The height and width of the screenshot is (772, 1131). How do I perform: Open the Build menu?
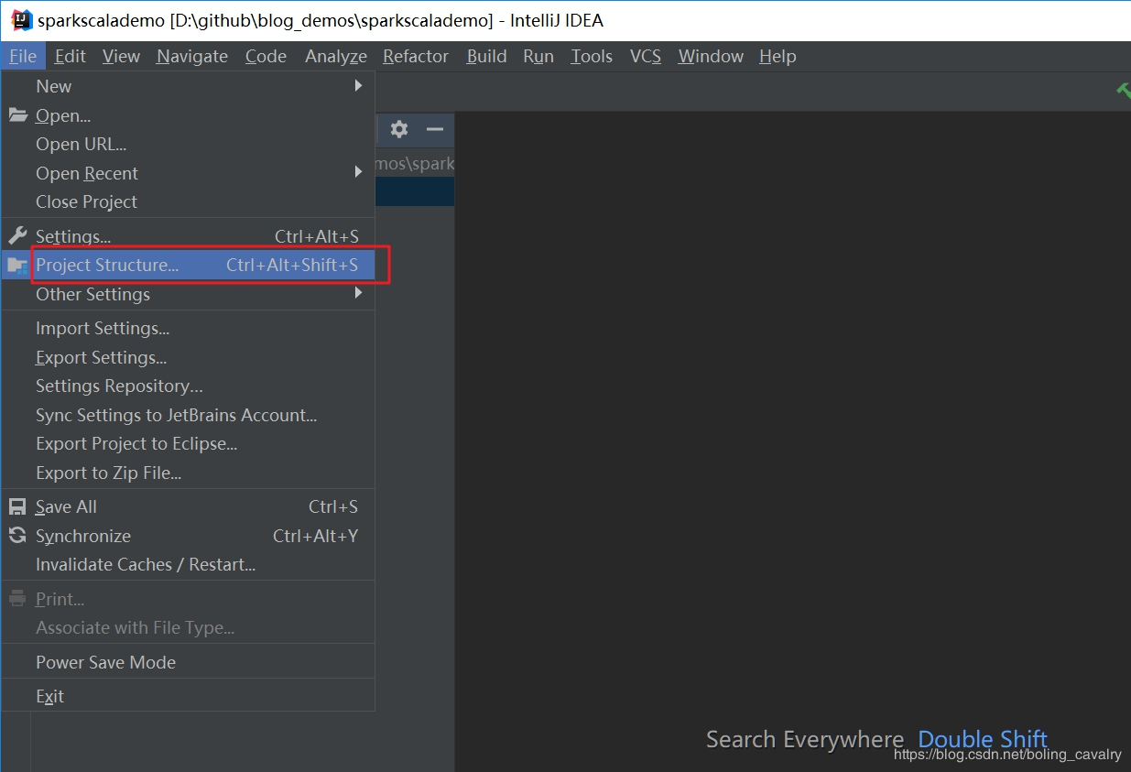(x=486, y=56)
